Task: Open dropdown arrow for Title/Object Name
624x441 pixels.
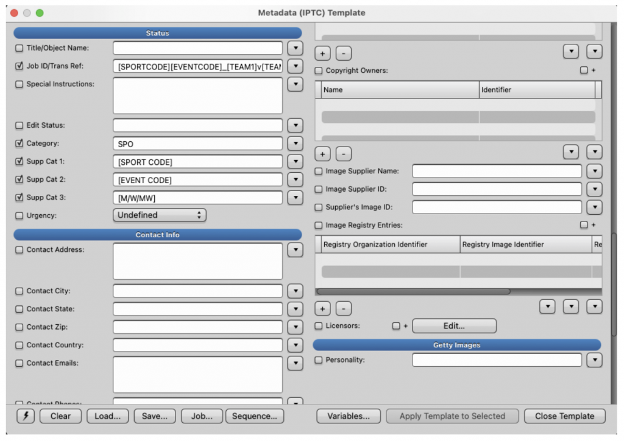Action: click(296, 48)
